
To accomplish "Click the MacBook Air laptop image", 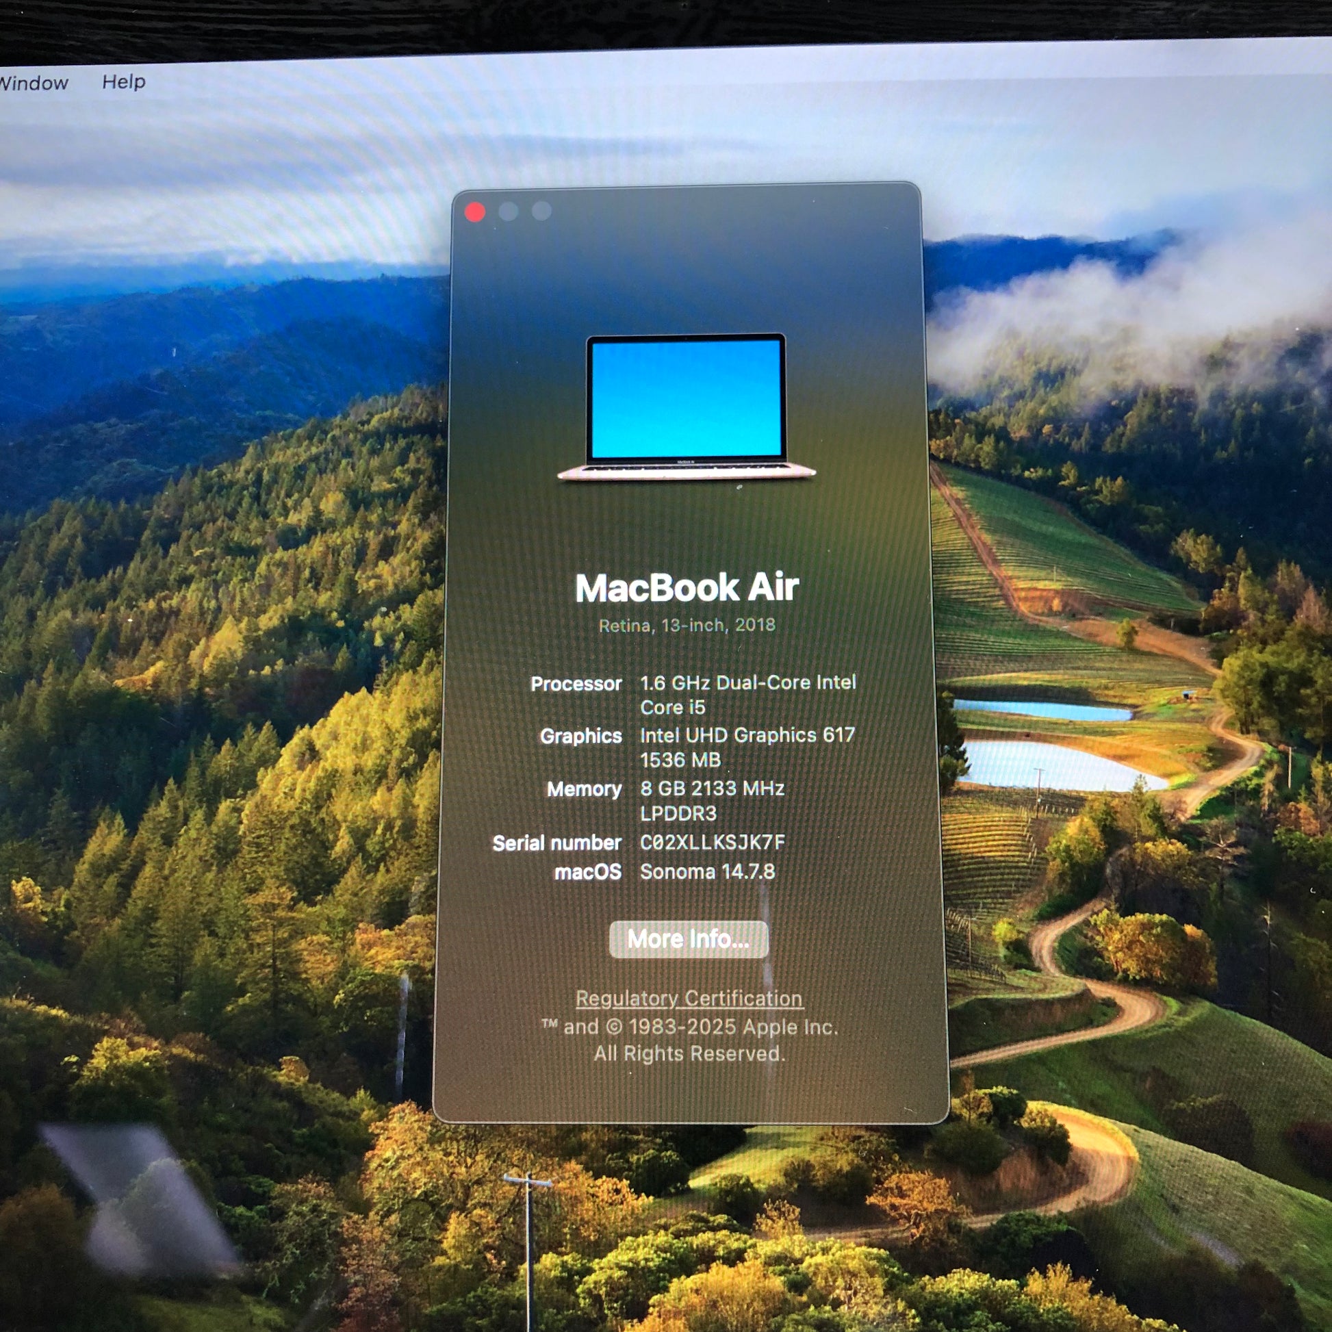I will [687, 407].
